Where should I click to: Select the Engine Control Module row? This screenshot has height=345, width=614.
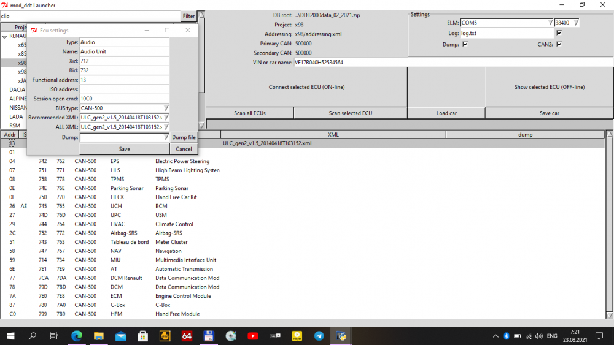click(x=302, y=296)
